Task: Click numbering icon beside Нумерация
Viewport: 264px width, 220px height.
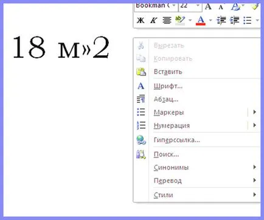Action: [141, 125]
